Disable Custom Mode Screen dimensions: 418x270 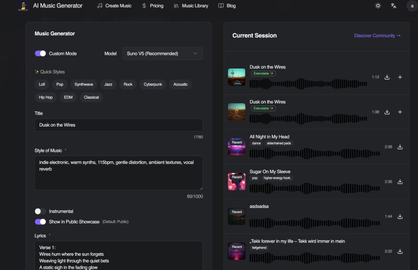(40, 53)
